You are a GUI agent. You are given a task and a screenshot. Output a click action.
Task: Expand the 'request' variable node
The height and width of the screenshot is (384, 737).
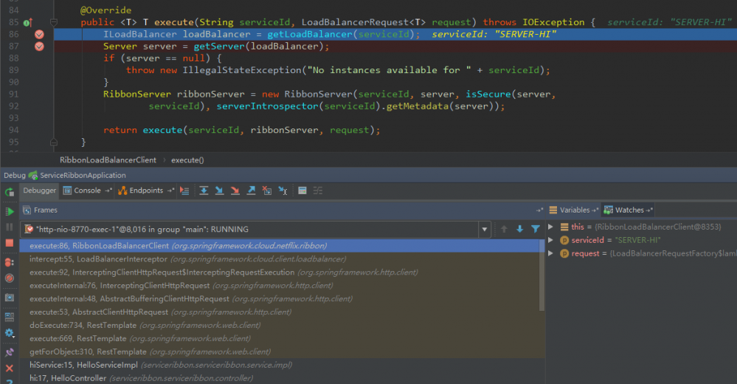(x=551, y=254)
